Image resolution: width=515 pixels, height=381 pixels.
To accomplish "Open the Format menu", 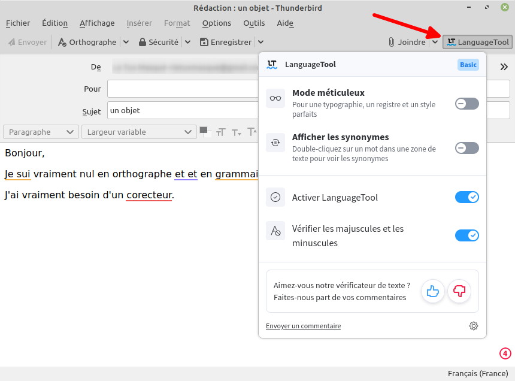I will (x=177, y=23).
